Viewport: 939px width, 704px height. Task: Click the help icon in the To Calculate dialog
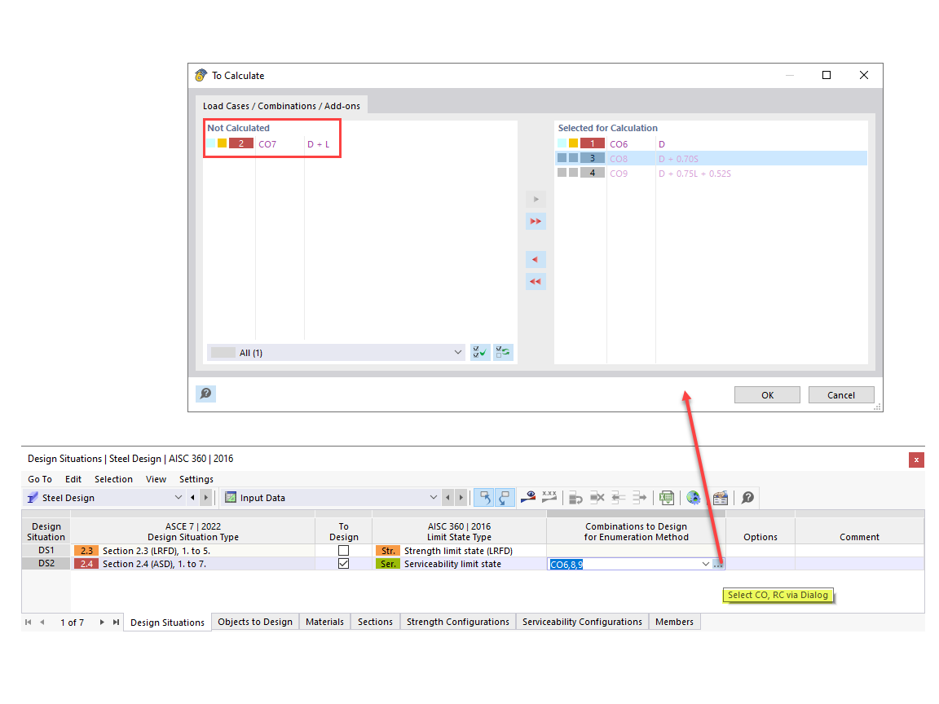pos(205,394)
